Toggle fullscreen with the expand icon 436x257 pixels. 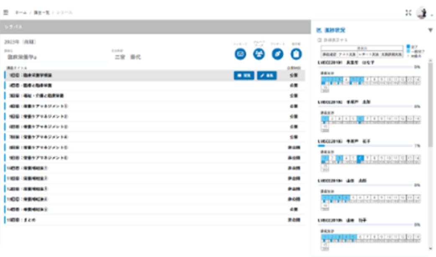point(409,13)
